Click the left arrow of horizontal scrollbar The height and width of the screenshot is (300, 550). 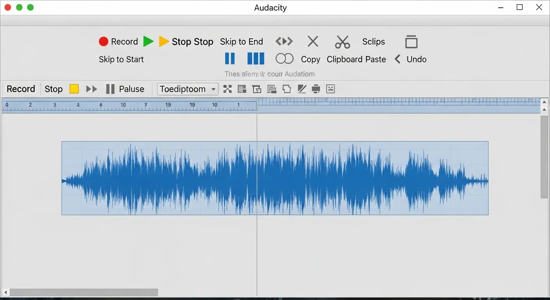[5, 292]
